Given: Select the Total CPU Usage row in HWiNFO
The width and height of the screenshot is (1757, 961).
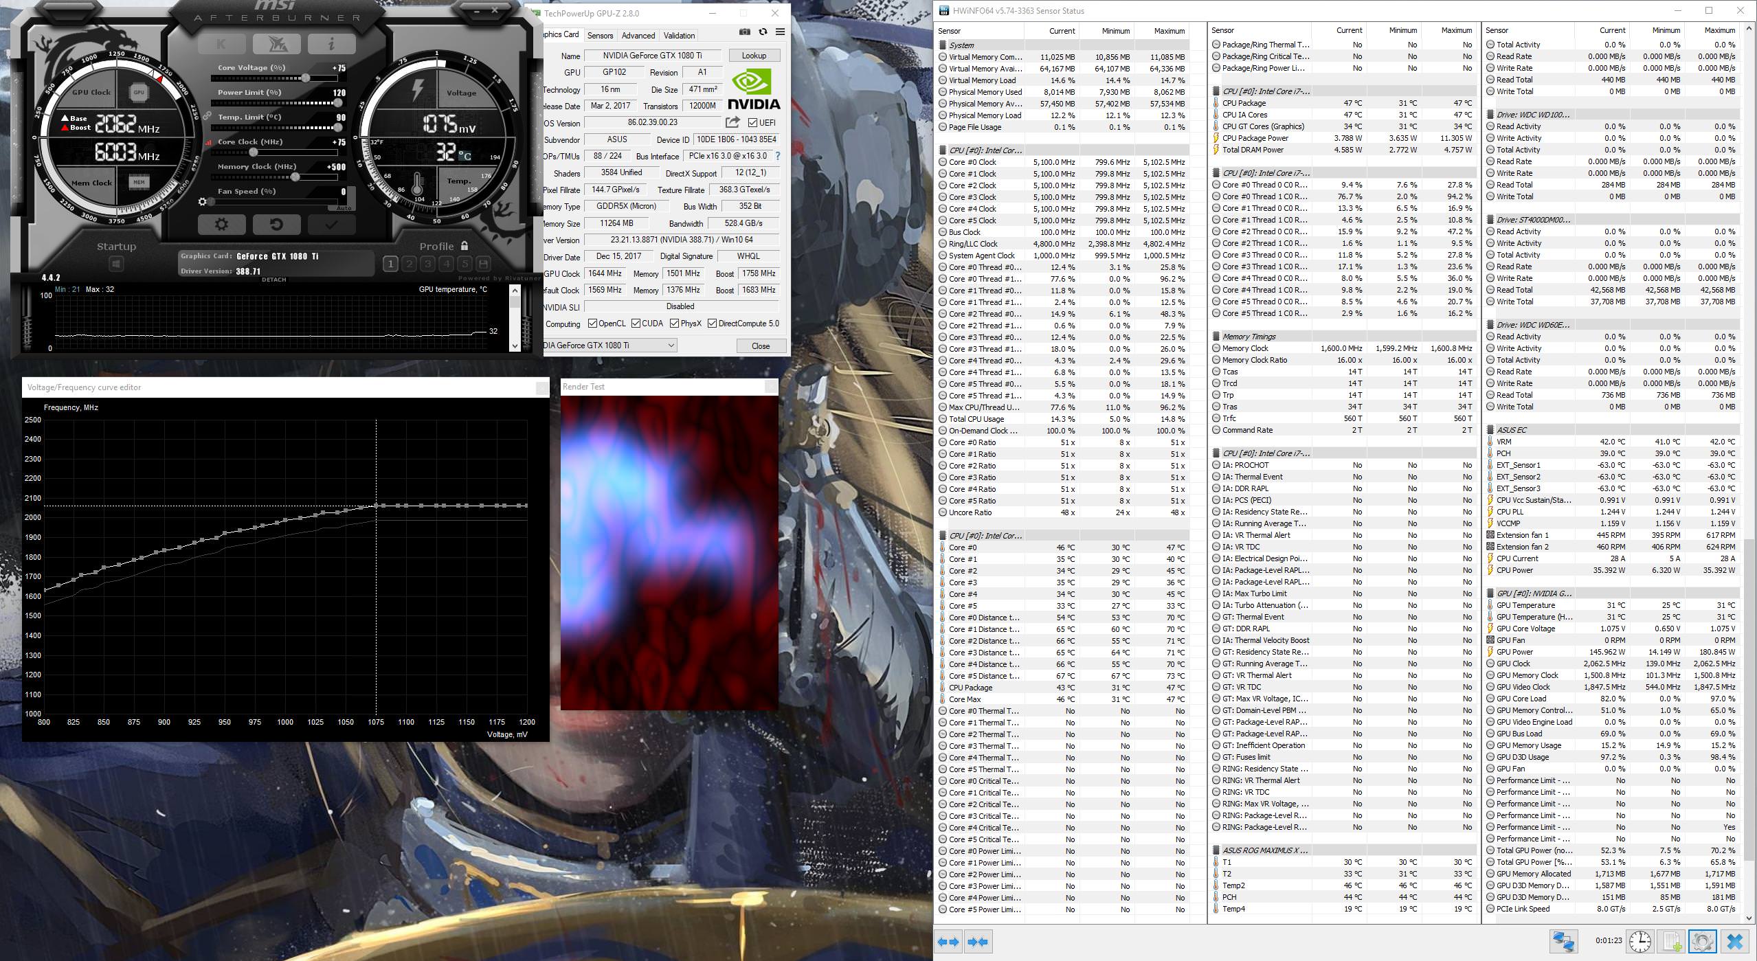Looking at the screenshot, I should (1064, 419).
